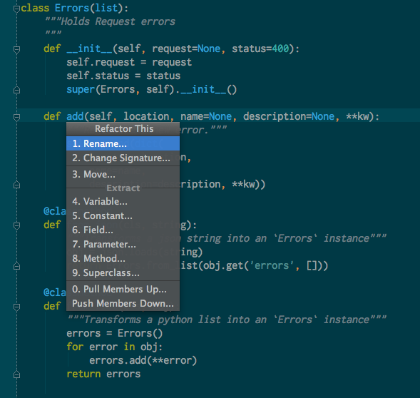
Task: Collapse the add method fold marker
Action: coord(16,118)
